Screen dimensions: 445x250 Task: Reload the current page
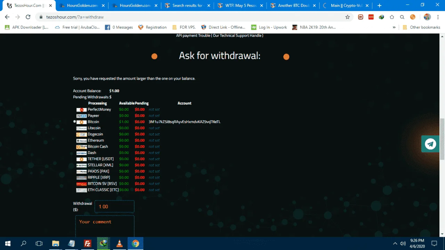pos(28,17)
